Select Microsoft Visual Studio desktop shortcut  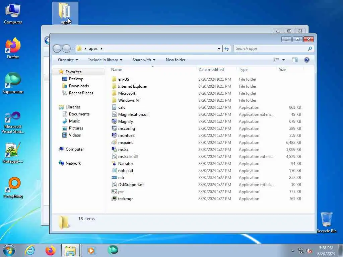[x=13, y=122]
